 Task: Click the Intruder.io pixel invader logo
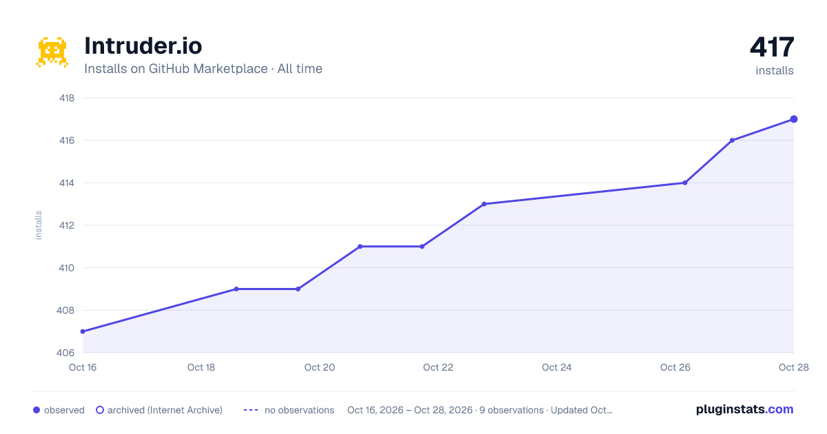pos(52,52)
